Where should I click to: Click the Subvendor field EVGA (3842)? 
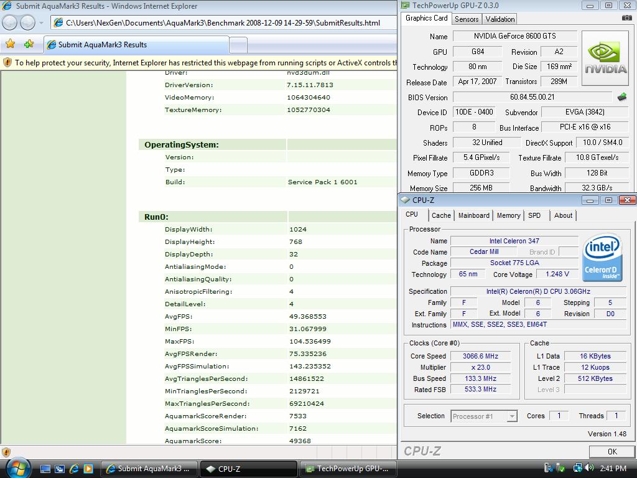pyautogui.click(x=585, y=112)
